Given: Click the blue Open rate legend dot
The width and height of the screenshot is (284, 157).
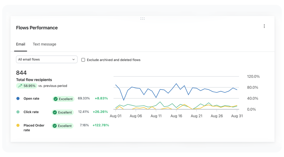Looking at the screenshot, I should tap(18, 98).
